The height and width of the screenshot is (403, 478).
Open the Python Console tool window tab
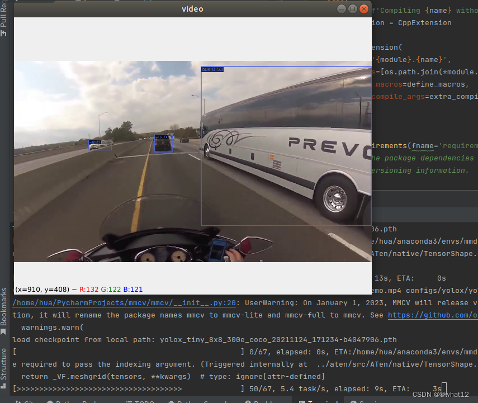198,401
